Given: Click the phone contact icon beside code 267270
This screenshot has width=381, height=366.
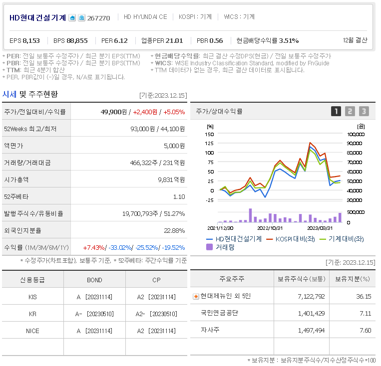Looking at the screenshot, I should pos(82,18).
